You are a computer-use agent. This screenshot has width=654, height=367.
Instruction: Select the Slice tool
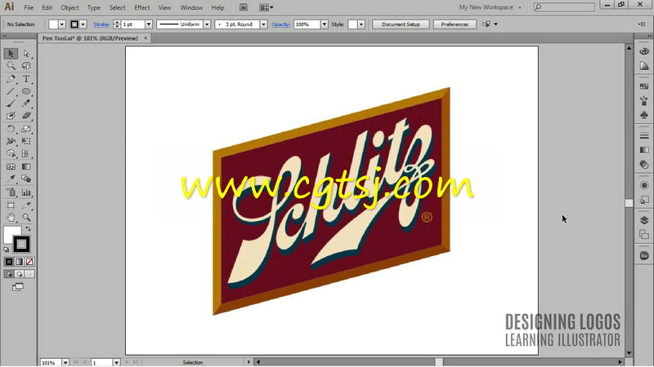click(x=26, y=206)
